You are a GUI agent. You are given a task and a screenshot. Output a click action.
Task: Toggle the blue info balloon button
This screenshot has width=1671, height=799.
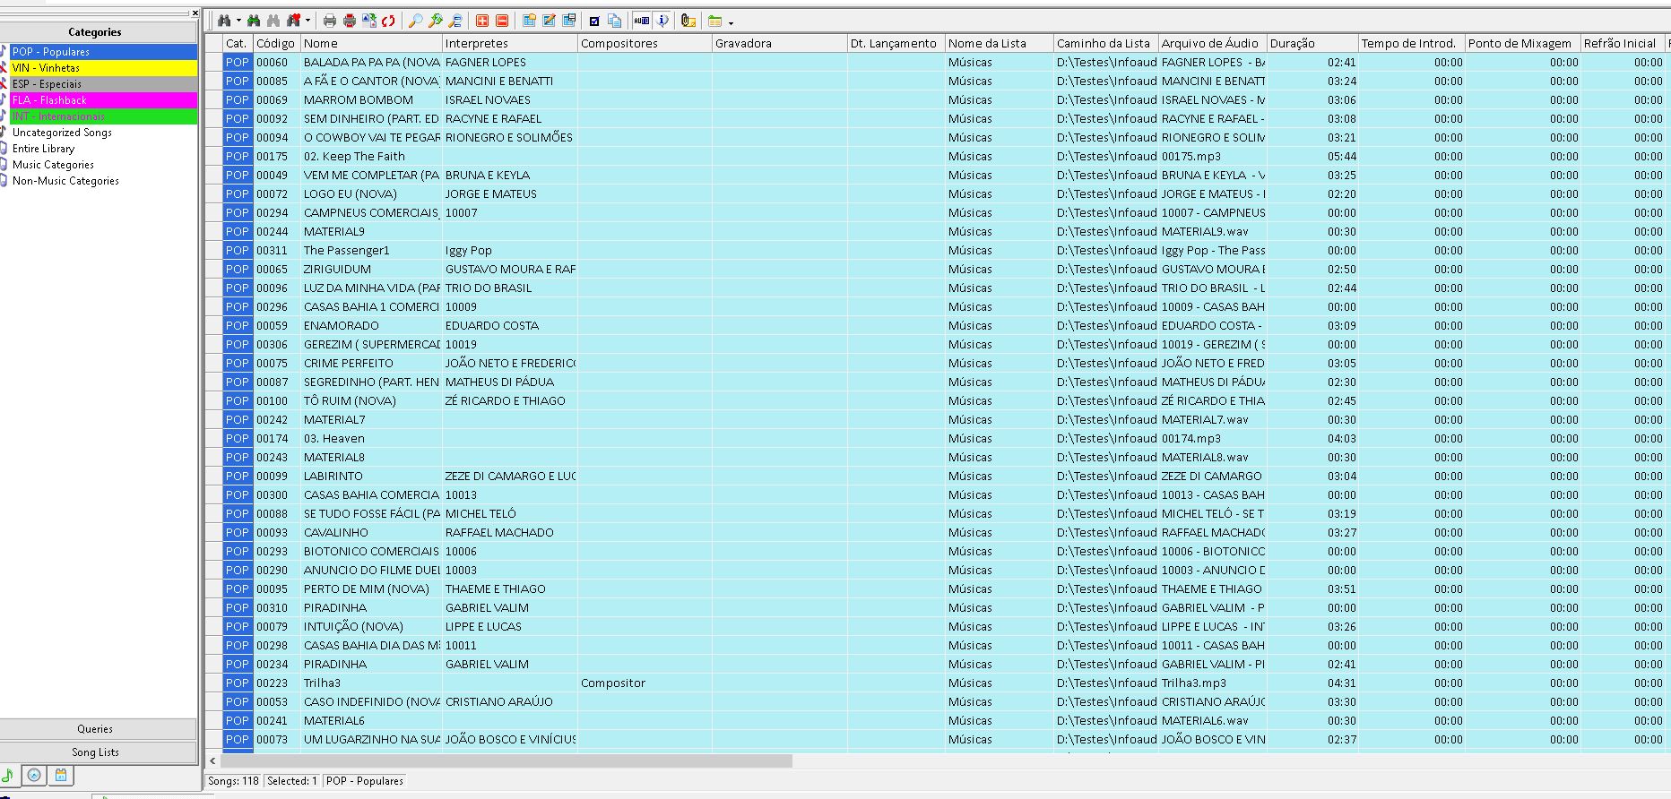(x=662, y=21)
